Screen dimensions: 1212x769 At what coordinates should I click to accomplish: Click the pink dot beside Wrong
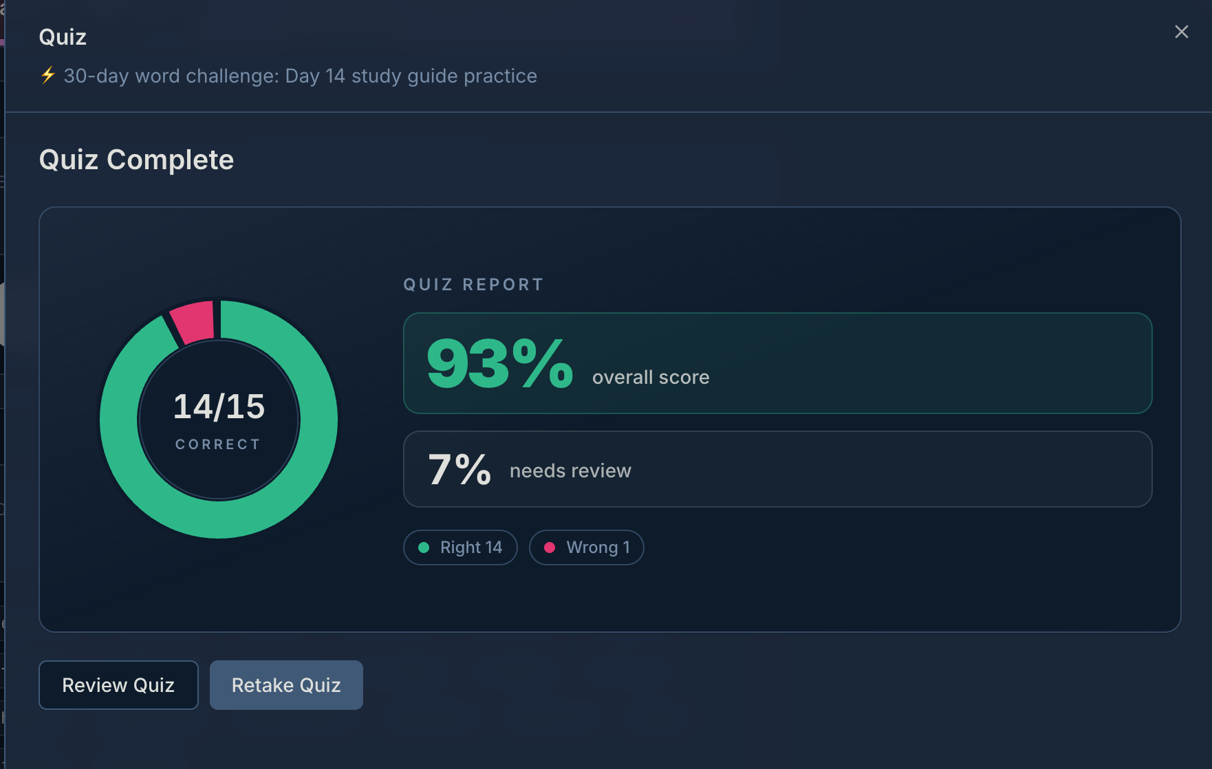click(x=550, y=548)
